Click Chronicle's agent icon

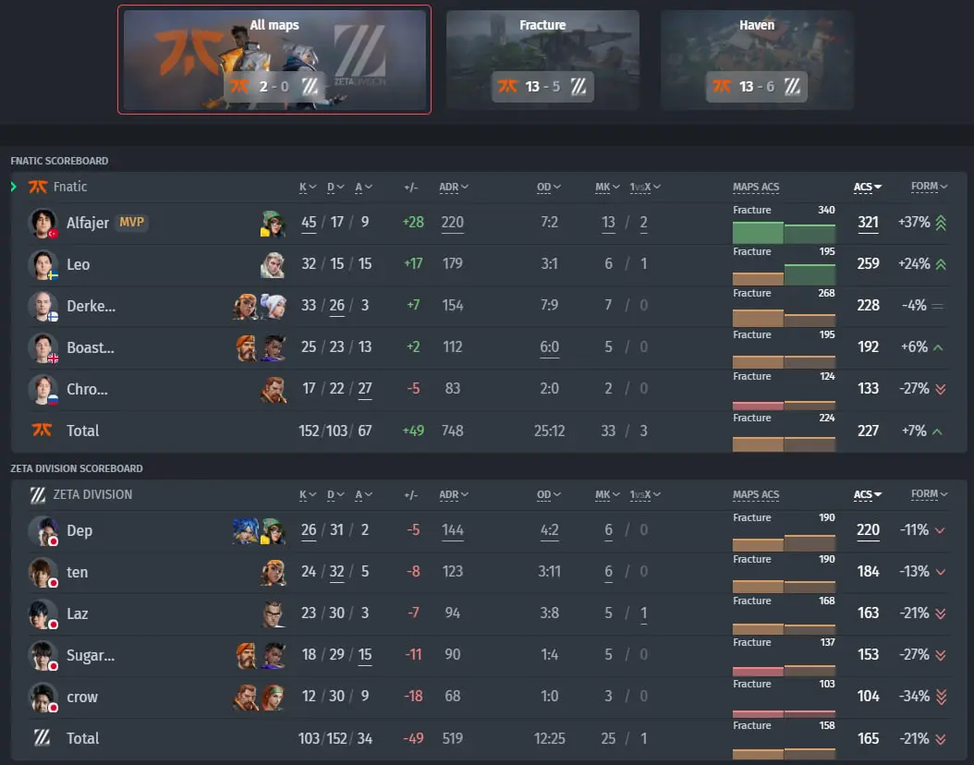(273, 390)
